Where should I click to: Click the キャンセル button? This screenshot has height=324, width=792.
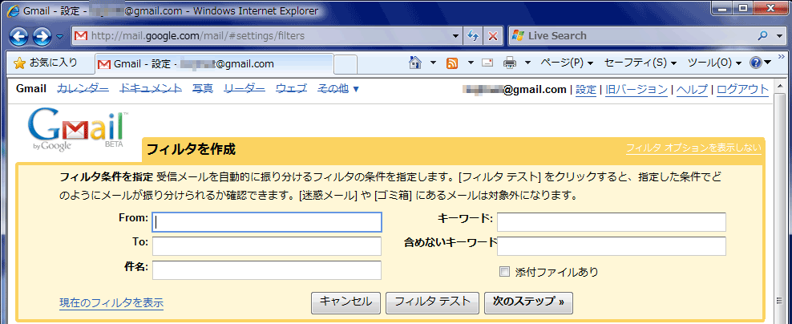pyautogui.click(x=346, y=302)
